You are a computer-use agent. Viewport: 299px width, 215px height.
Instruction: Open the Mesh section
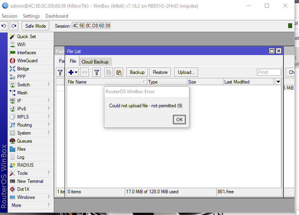point(31,92)
